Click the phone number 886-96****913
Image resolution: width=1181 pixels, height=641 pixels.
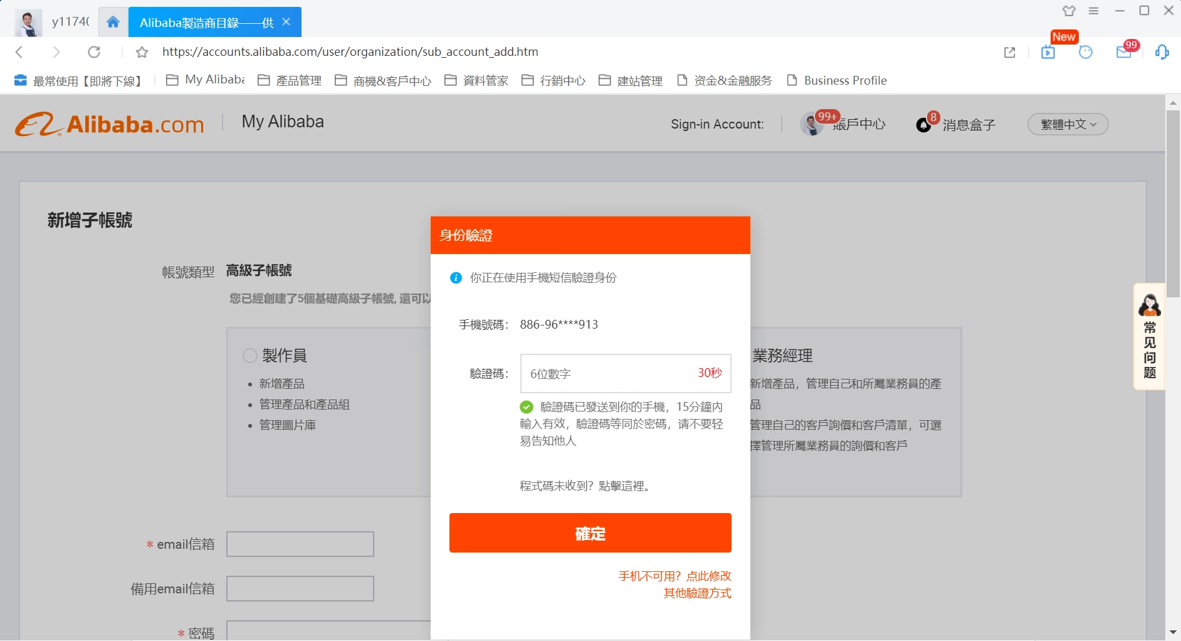559,324
